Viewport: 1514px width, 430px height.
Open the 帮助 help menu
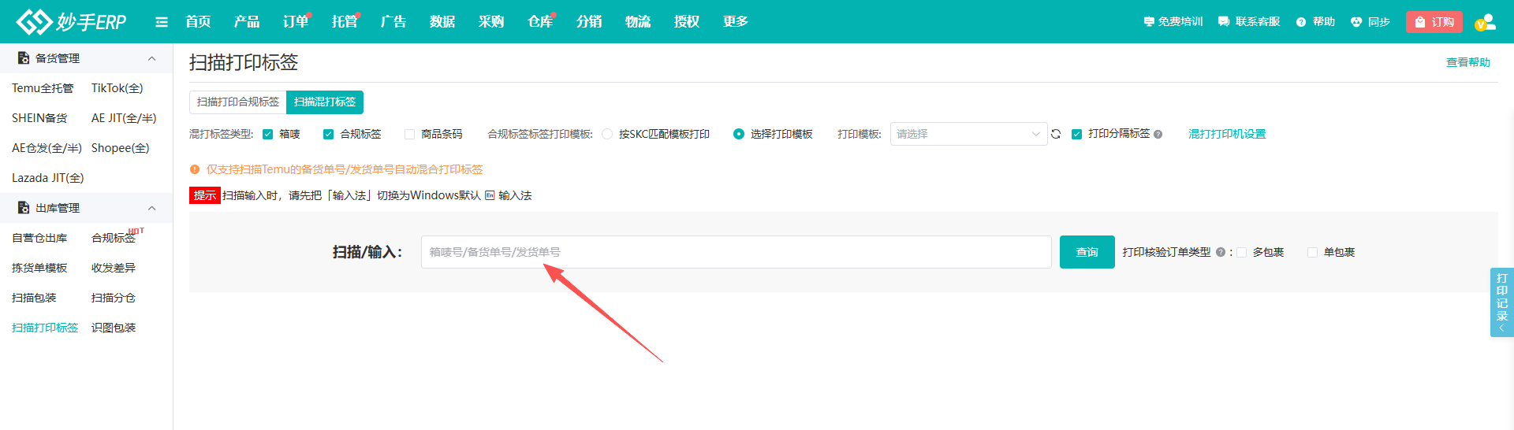1315,22
